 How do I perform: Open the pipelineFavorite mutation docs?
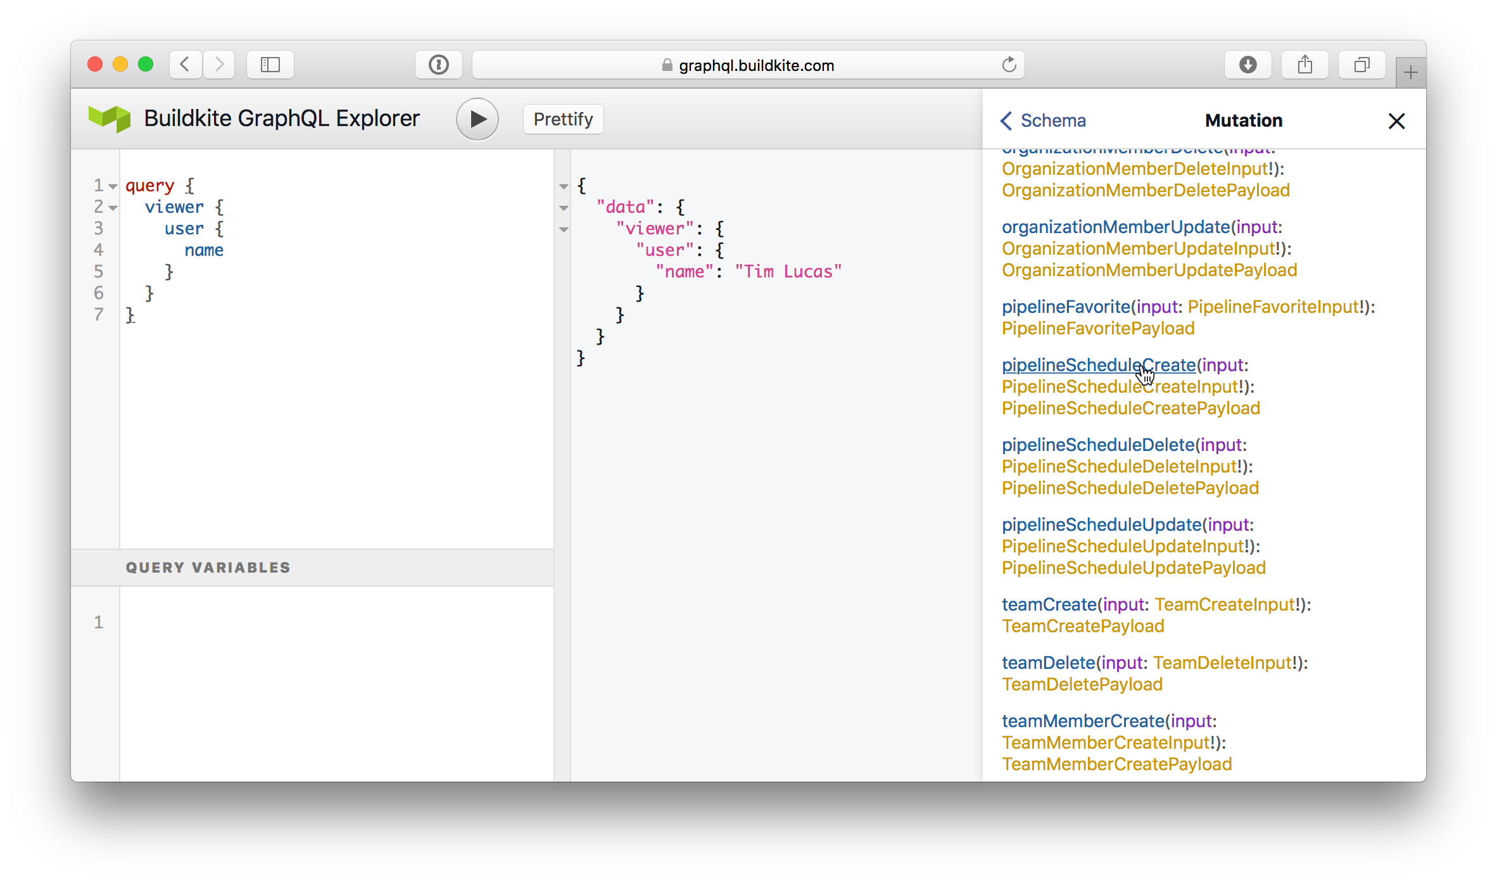point(1066,307)
